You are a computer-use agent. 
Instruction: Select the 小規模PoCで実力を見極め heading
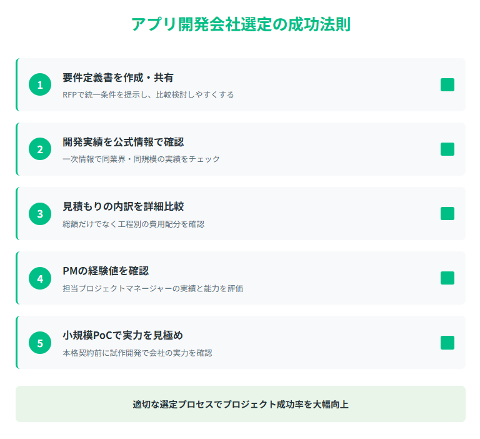(122, 335)
